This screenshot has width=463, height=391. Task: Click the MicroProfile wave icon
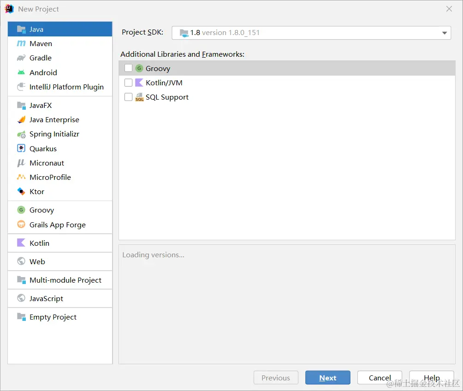[21, 177]
